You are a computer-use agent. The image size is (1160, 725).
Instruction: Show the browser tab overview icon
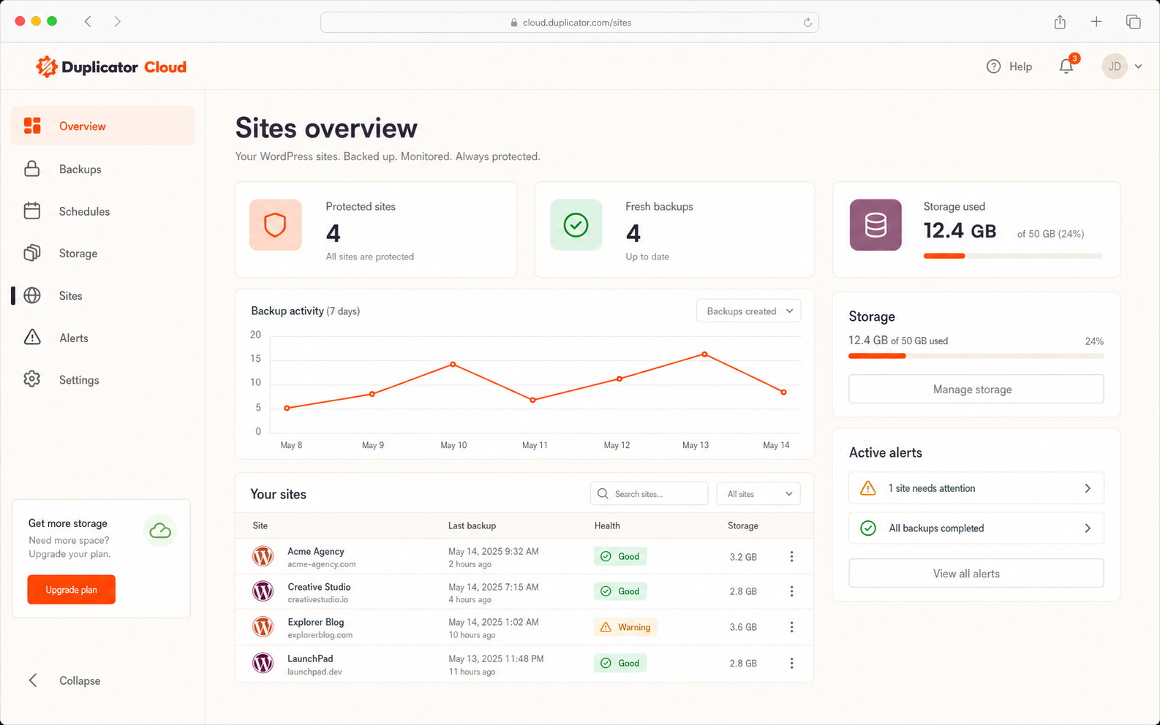(x=1134, y=22)
